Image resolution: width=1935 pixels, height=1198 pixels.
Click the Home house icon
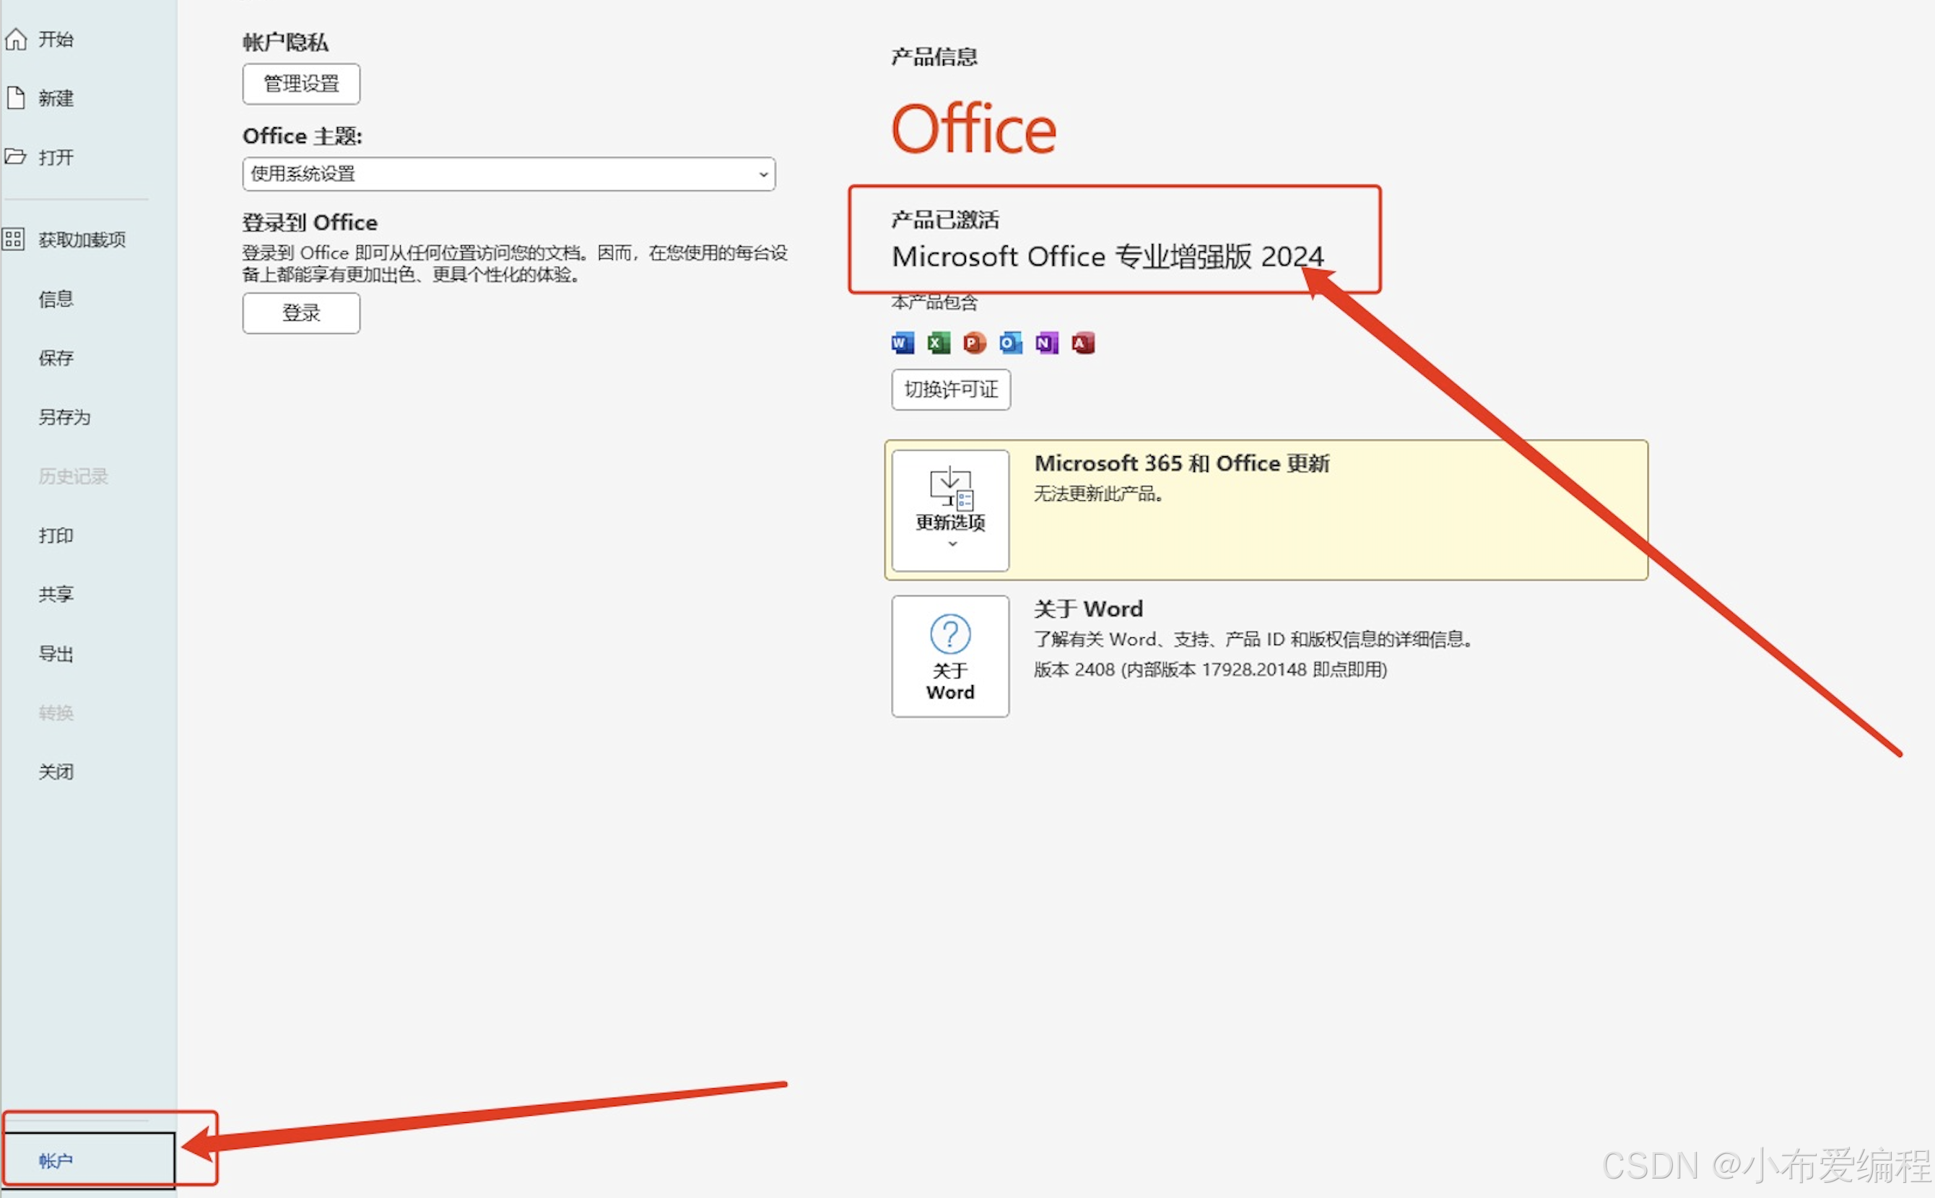point(16,39)
